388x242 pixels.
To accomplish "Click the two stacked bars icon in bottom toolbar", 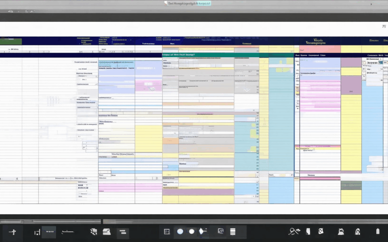I will coord(123,232).
